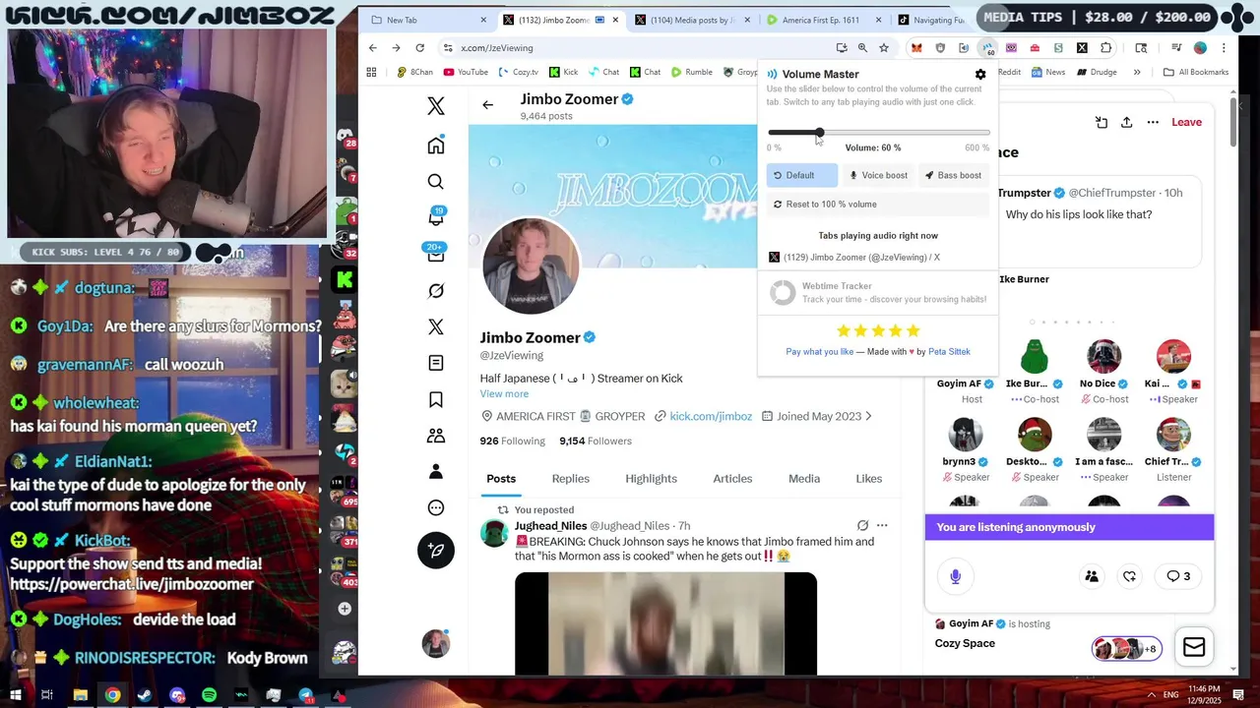Switch to Posts tab

[x=501, y=479]
